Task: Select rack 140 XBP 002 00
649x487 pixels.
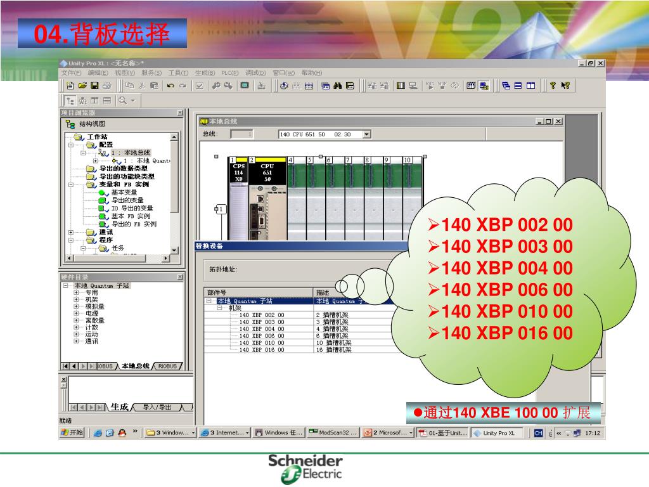Action: click(x=262, y=315)
